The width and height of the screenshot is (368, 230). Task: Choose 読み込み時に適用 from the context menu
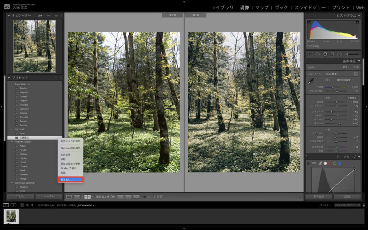click(70, 148)
